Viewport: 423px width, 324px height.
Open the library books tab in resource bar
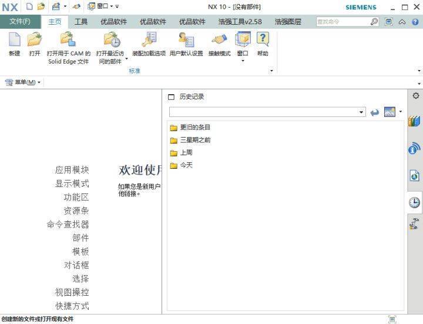(x=414, y=121)
